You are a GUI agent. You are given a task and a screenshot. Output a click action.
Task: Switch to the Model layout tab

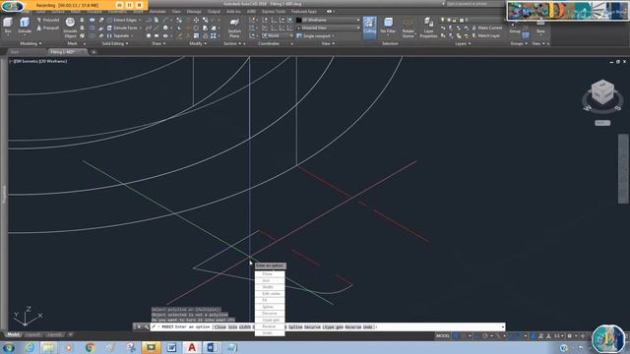tap(13, 334)
